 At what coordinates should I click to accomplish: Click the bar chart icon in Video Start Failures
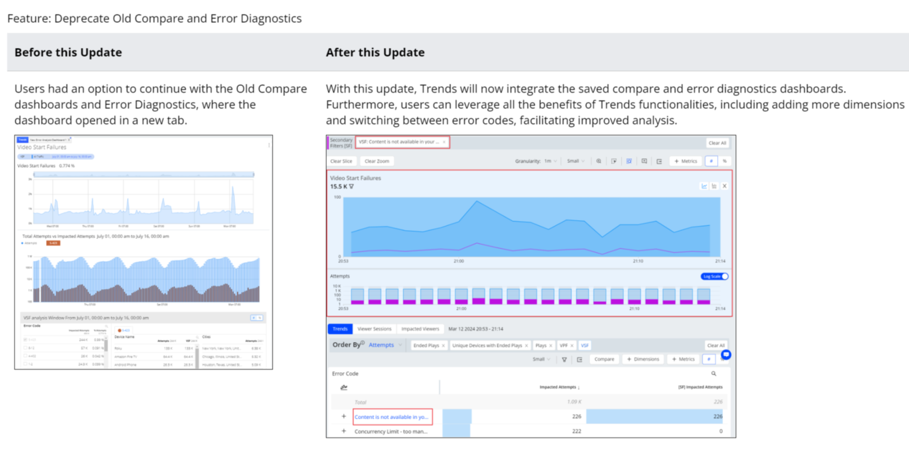pos(714,186)
